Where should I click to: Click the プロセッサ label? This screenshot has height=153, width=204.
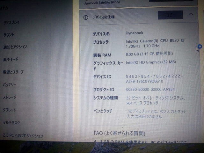[101, 42]
